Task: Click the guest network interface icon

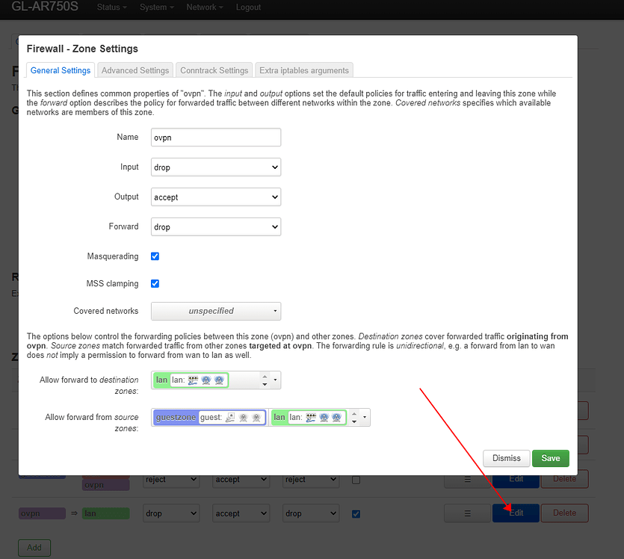Action: [230, 416]
